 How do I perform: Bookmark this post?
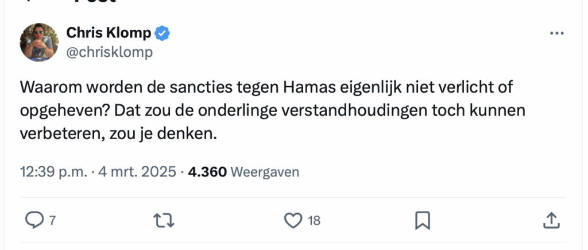click(x=423, y=220)
